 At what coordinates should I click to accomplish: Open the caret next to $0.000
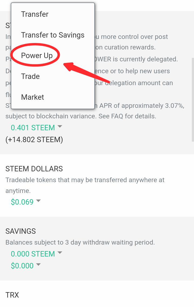coord(39,265)
